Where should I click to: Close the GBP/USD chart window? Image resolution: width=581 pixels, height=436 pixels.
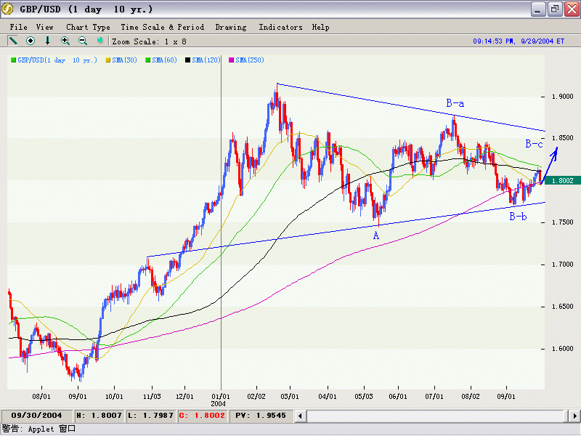[x=572, y=9]
